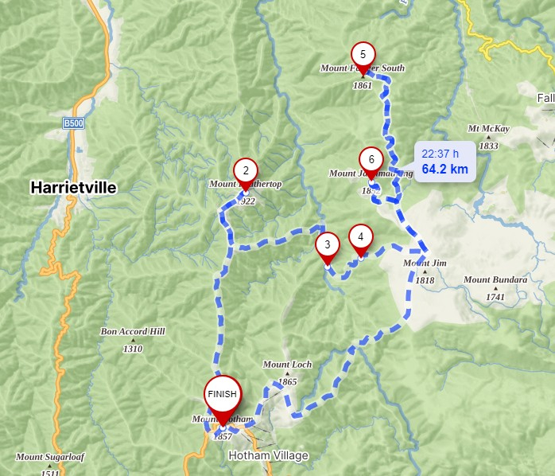Screen dimensions: 555x476
Task: Open the 64.2 km route summary bubble
Action: click(x=444, y=162)
